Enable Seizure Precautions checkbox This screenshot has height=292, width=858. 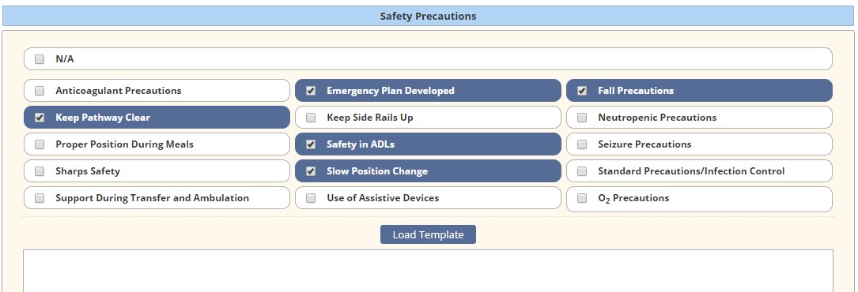tap(582, 144)
